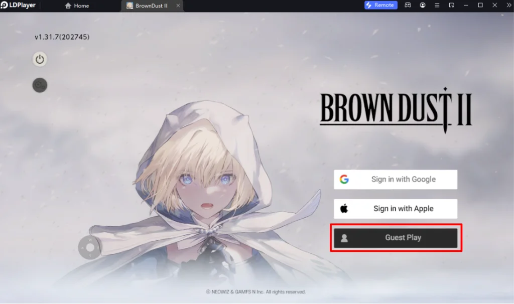Choose Sign in with Apple

click(396, 209)
